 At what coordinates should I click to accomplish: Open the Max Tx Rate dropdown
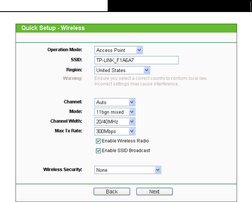click(x=115, y=131)
